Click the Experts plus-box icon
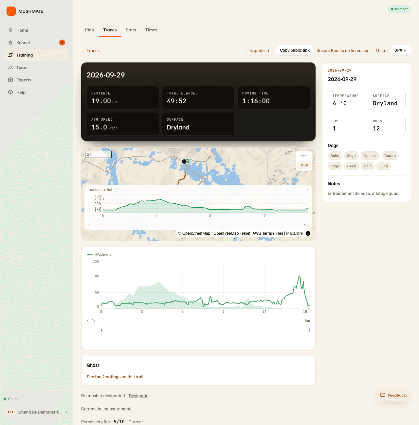 [x=10, y=80]
